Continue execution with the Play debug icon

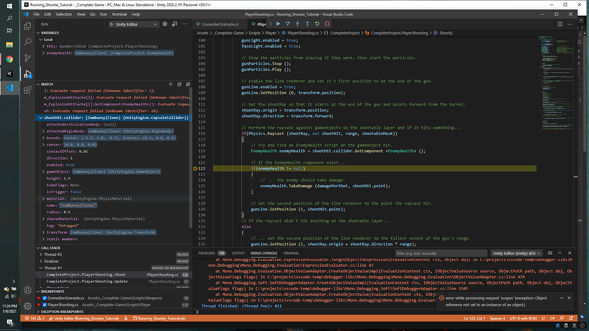pos(278,24)
